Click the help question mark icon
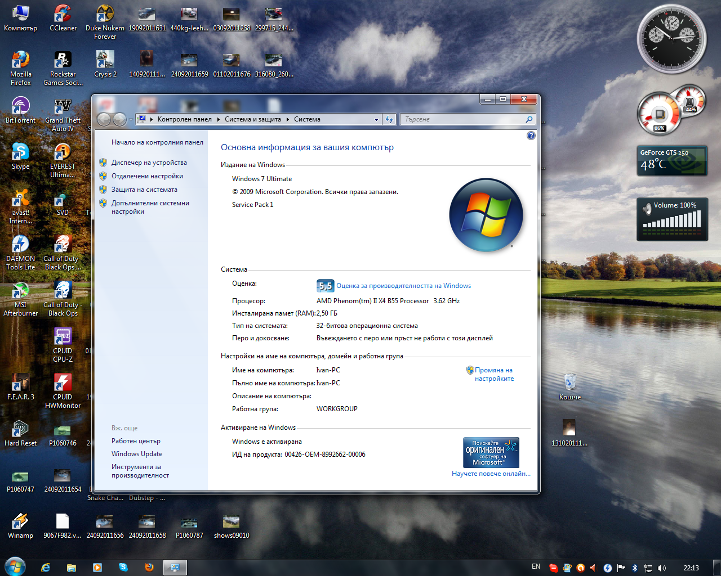The height and width of the screenshot is (576, 721). (x=531, y=136)
